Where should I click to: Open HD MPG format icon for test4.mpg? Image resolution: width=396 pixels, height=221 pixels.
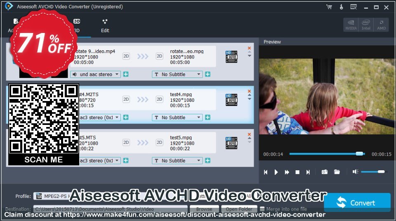pyautogui.click(x=231, y=100)
